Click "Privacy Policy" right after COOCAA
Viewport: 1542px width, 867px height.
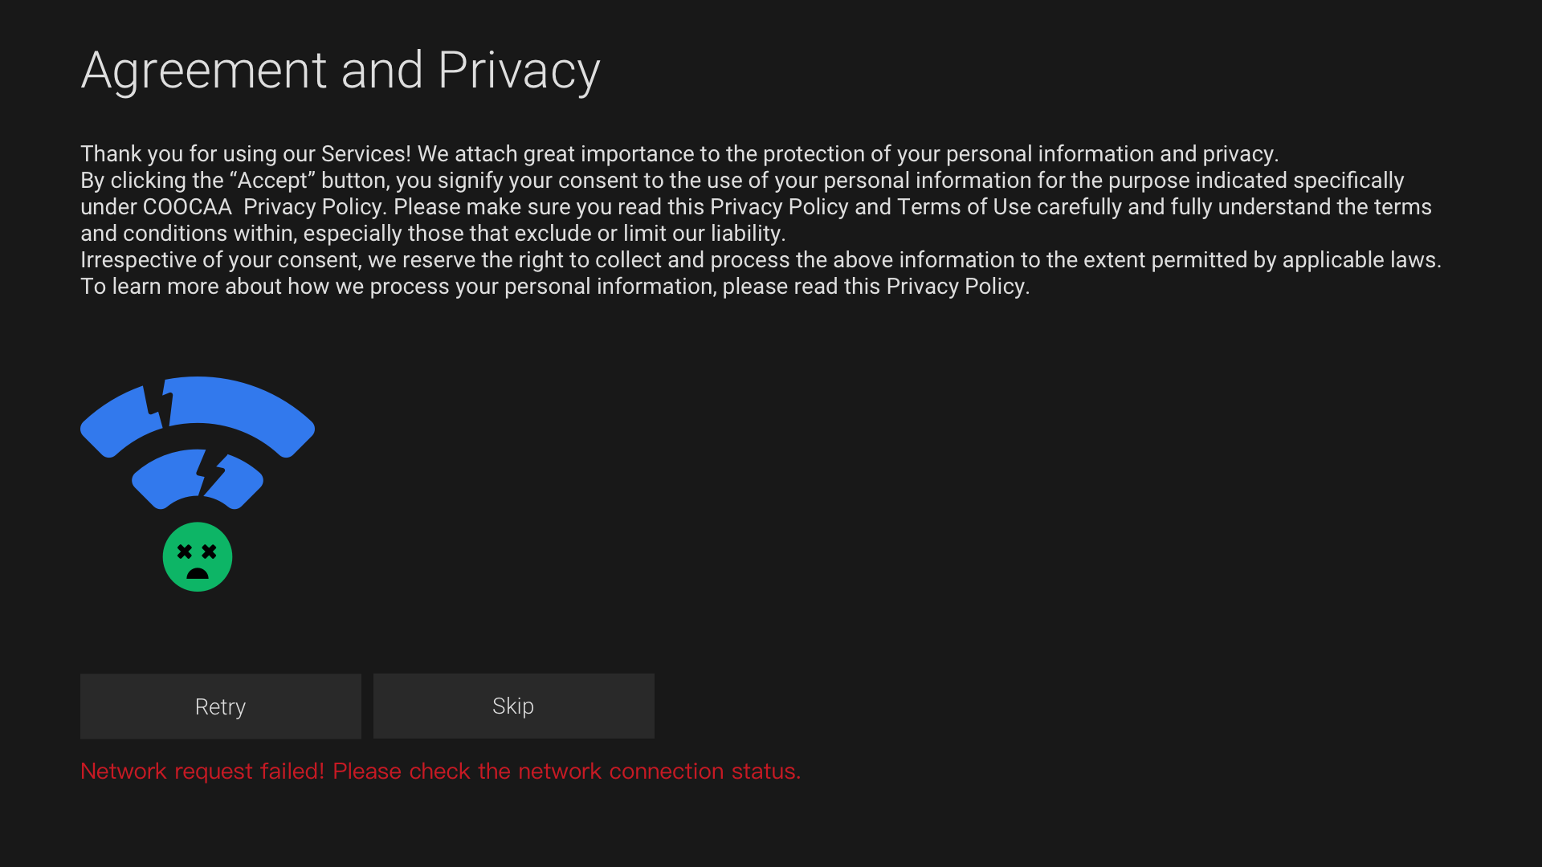tap(314, 207)
